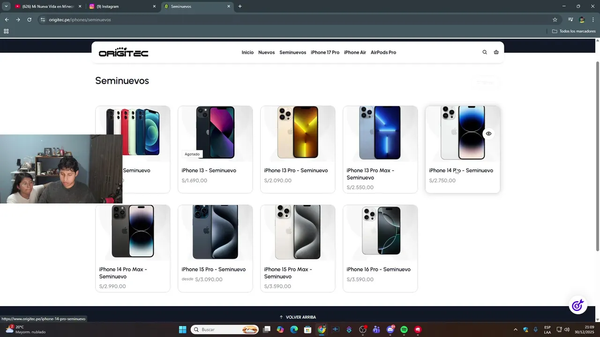This screenshot has width=600, height=337.
Task: Click the blue iPhone 13 Pro Max image
Action: click(x=380, y=133)
